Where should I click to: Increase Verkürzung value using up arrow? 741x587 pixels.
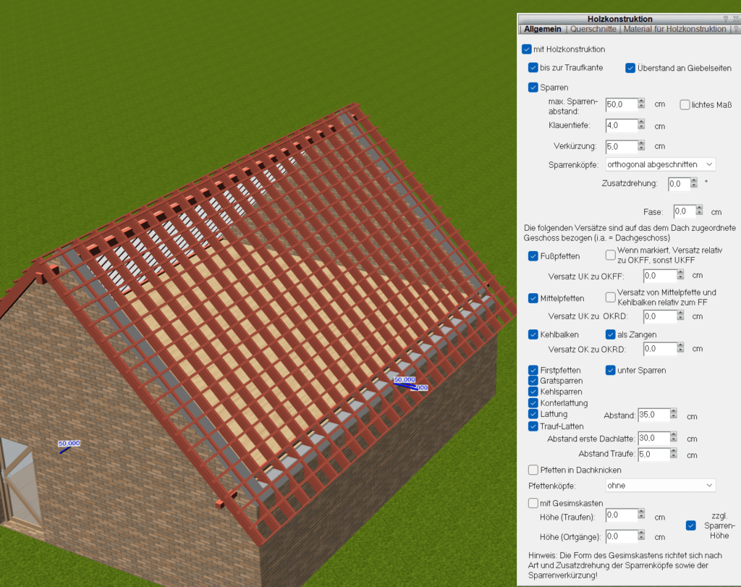641,143
